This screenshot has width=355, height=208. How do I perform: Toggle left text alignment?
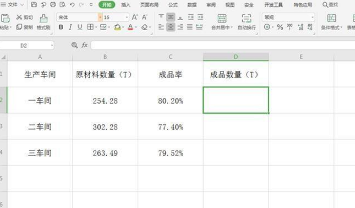[x=161, y=27]
